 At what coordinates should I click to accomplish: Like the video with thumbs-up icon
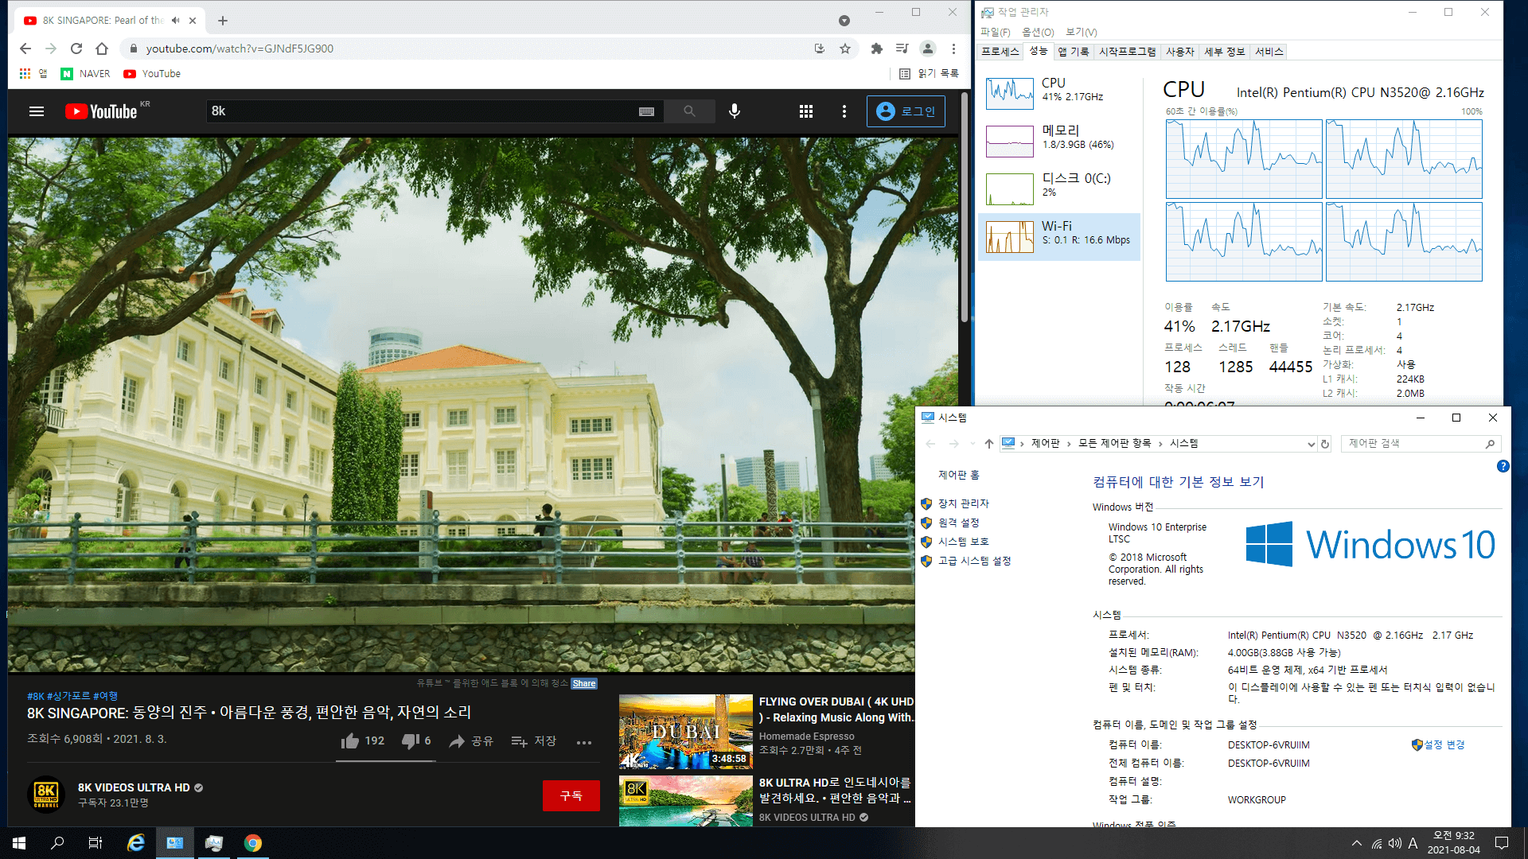[x=350, y=741]
